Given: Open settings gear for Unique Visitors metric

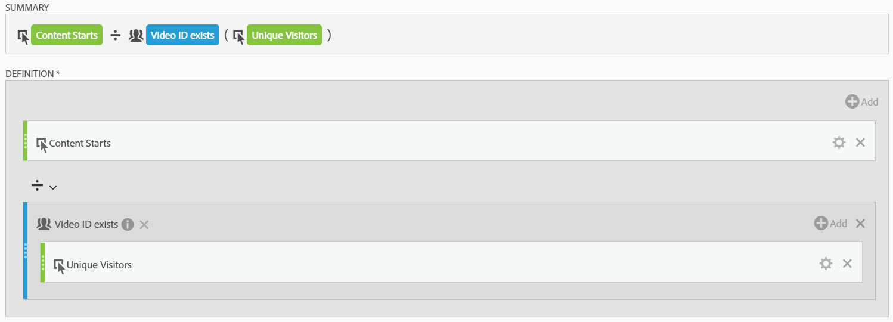Looking at the screenshot, I should pos(826,264).
